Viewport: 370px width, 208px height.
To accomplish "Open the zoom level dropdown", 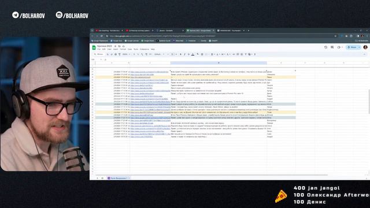I will tap(126, 54).
